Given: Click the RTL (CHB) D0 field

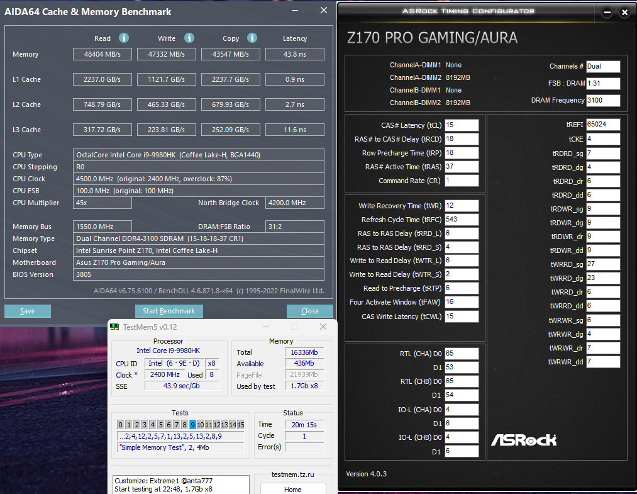Looking at the screenshot, I should point(462,381).
